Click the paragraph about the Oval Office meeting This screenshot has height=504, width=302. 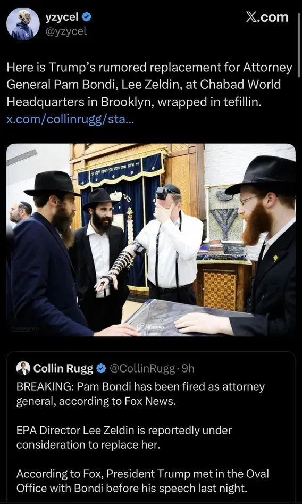142,481
